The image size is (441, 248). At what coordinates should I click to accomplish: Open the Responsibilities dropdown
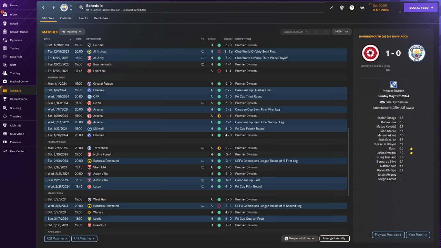[299, 238]
